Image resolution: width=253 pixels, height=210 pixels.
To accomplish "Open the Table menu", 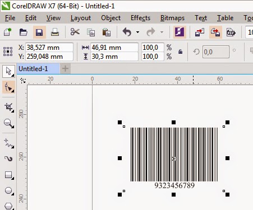I will (225, 18).
